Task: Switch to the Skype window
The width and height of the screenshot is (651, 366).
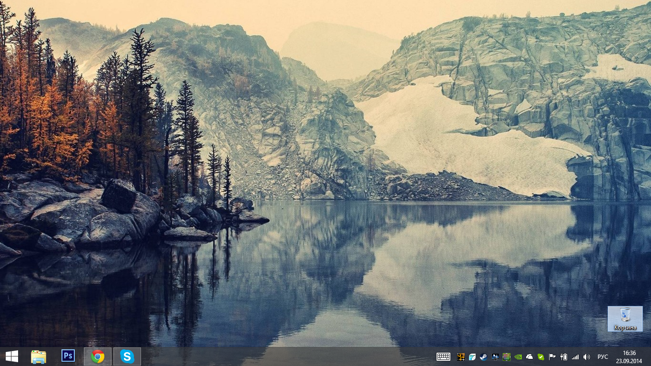Action: coord(127,356)
